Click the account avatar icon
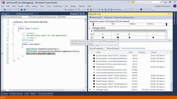The height and width of the screenshot is (99, 177). (x=175, y=6)
